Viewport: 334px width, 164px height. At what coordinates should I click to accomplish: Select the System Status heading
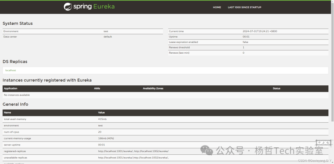[18, 23]
